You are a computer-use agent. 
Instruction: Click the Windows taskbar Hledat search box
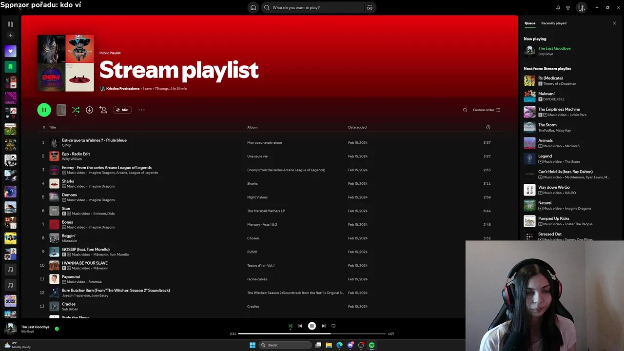pos(286,345)
